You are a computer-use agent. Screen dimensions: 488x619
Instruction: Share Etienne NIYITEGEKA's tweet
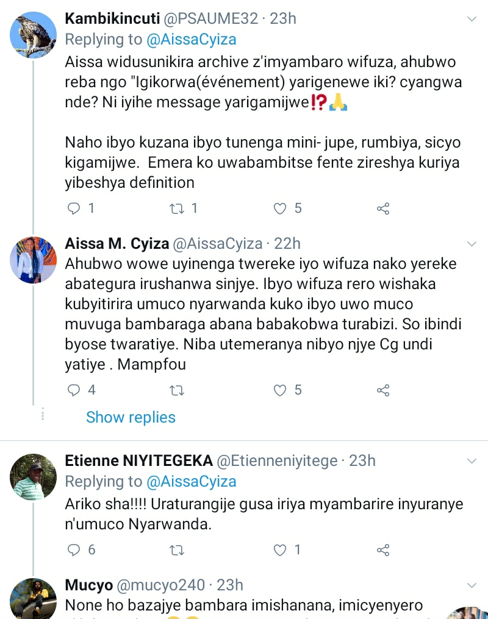(383, 550)
